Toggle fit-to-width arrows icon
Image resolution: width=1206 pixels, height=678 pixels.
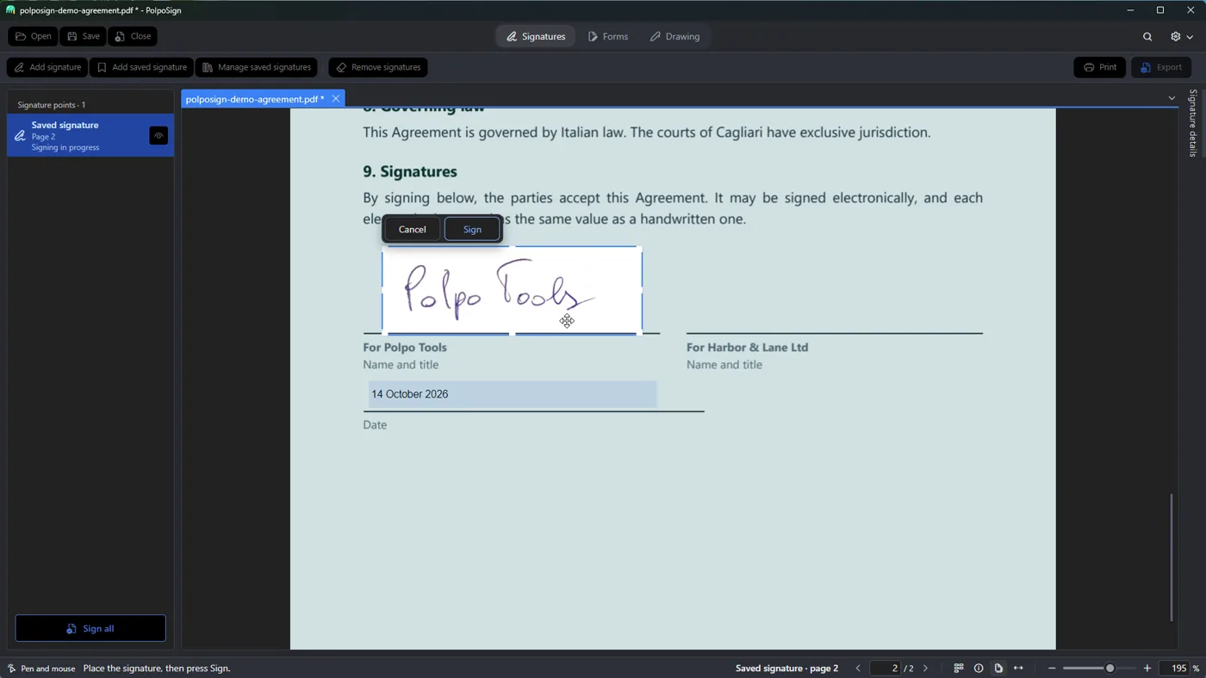coord(1018,669)
